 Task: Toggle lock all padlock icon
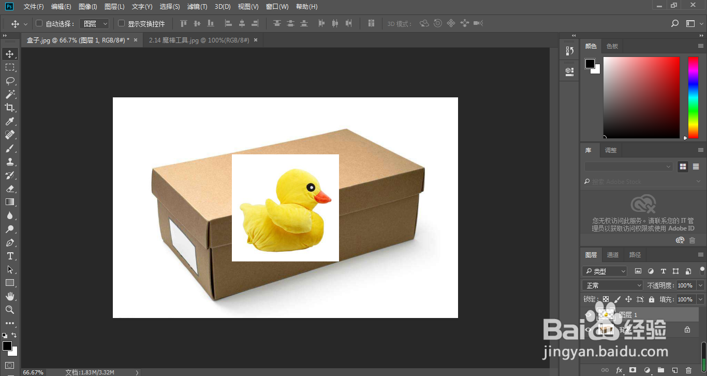point(652,299)
